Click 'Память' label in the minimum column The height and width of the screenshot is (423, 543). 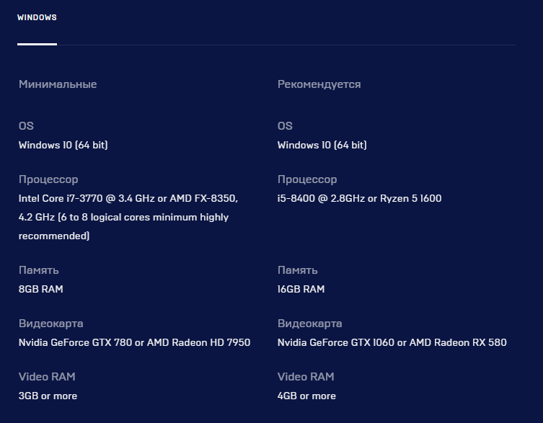(39, 270)
